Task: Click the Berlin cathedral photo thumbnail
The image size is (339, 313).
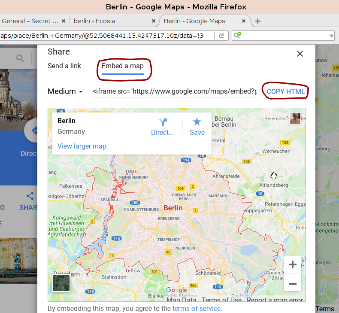Action: [18, 100]
